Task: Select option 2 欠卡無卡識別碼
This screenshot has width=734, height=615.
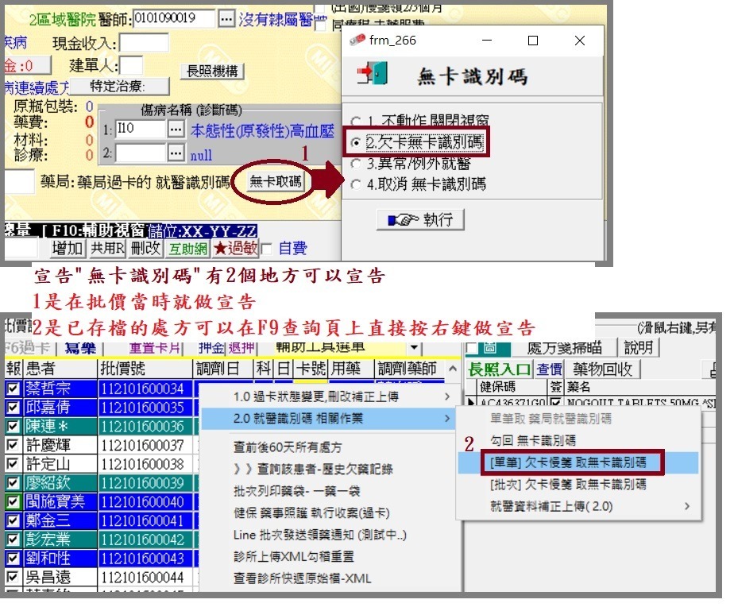Action: pos(356,142)
